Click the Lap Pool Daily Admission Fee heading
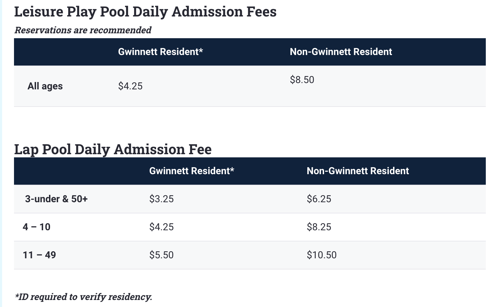The width and height of the screenshot is (497, 307). 113,149
